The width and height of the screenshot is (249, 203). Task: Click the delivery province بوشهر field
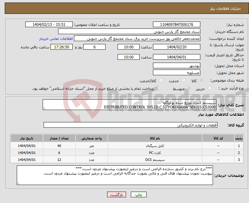click(177, 65)
